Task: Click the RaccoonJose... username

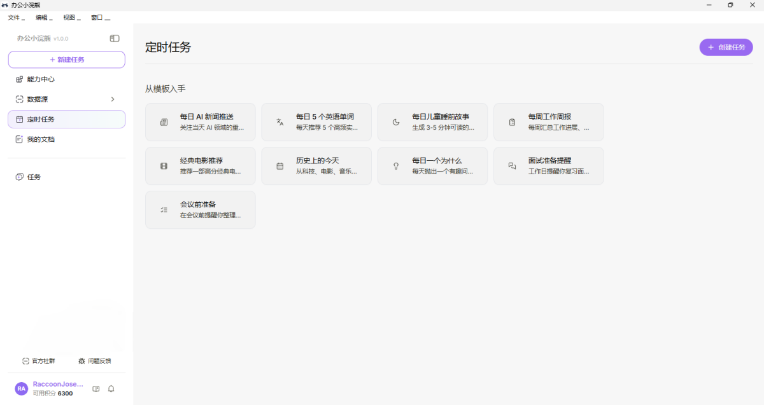Action: click(x=58, y=384)
